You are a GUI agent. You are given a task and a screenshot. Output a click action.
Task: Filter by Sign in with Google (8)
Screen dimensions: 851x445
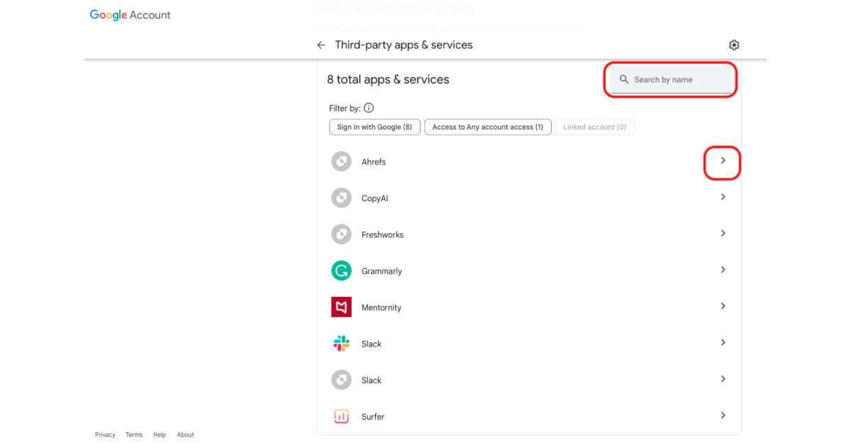tap(374, 127)
